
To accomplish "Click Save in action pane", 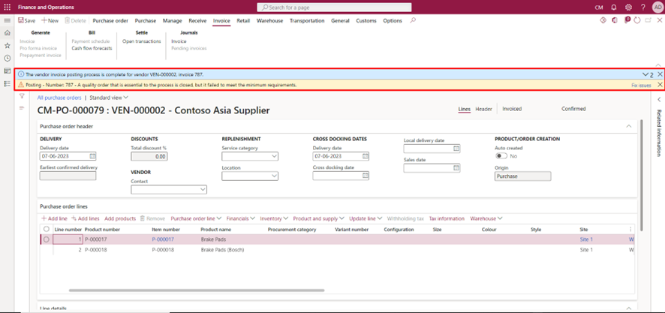I will tap(27, 20).
